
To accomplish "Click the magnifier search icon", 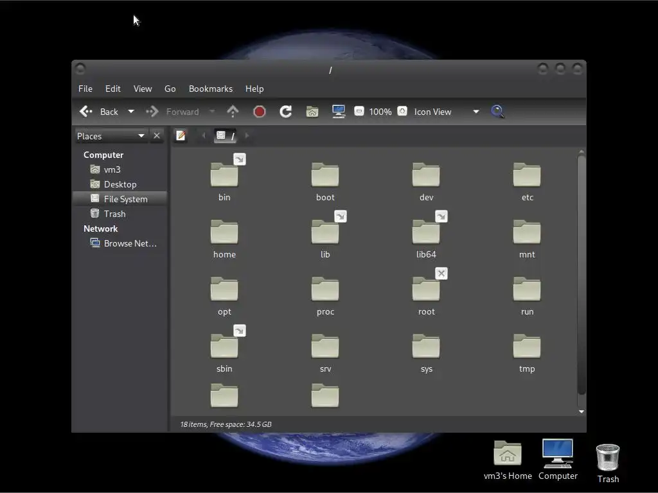I will pos(497,112).
